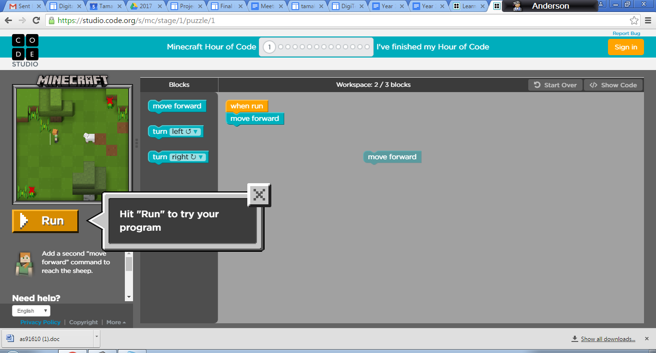Click the Need help? heading

click(x=36, y=298)
